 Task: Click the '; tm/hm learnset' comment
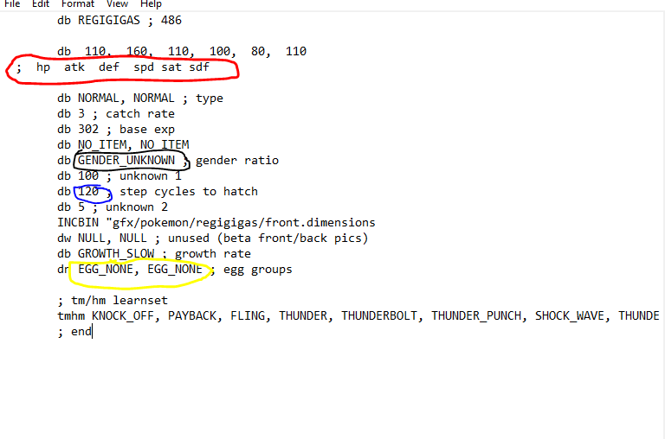113,301
